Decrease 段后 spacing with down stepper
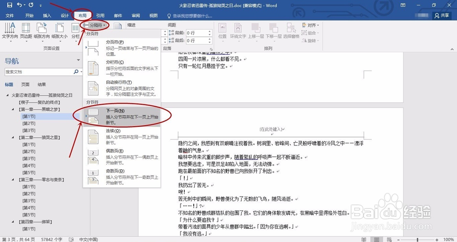The image size is (457, 242). 210,43
